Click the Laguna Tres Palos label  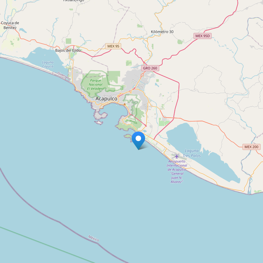point(191,153)
